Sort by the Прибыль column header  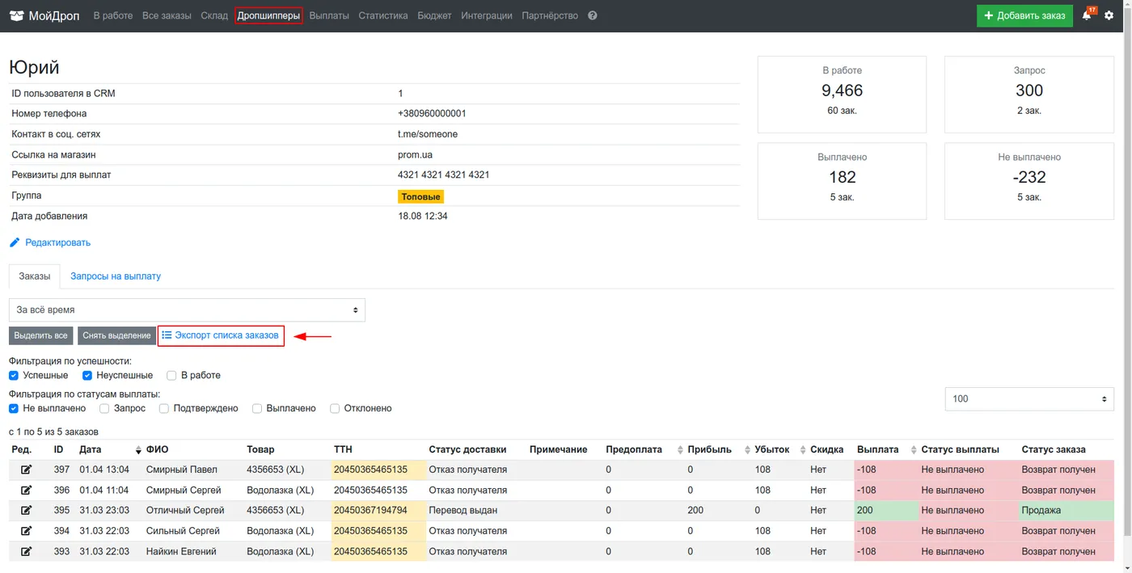point(709,449)
